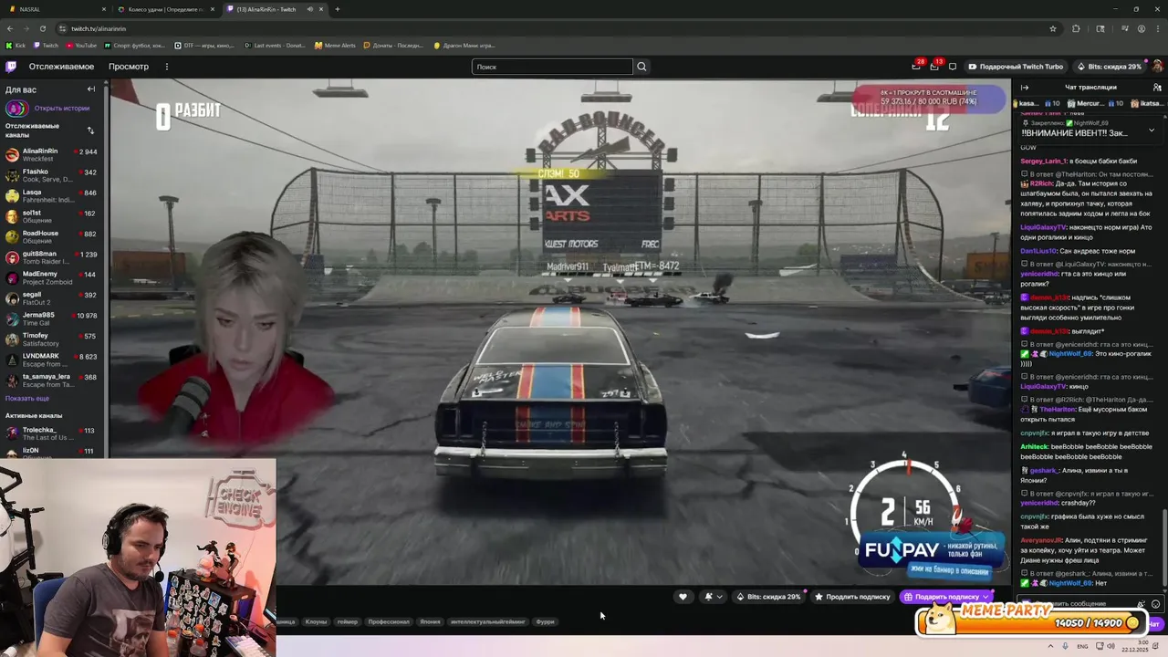Select the Профессионал stream tag
The height and width of the screenshot is (657, 1168).
point(389,621)
